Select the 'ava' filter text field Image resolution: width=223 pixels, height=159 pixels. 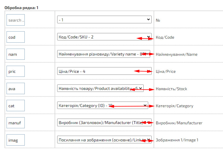pyautogui.click(x=16, y=88)
